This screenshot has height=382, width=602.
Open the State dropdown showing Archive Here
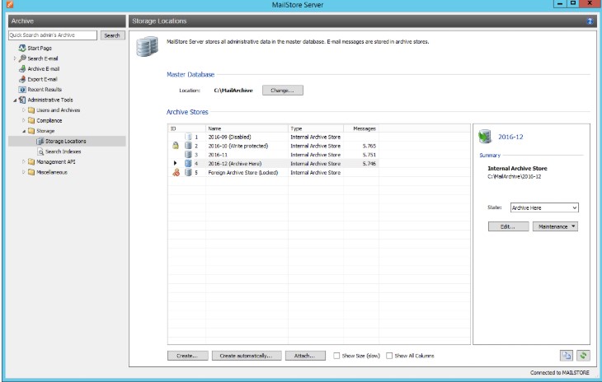[544, 207]
